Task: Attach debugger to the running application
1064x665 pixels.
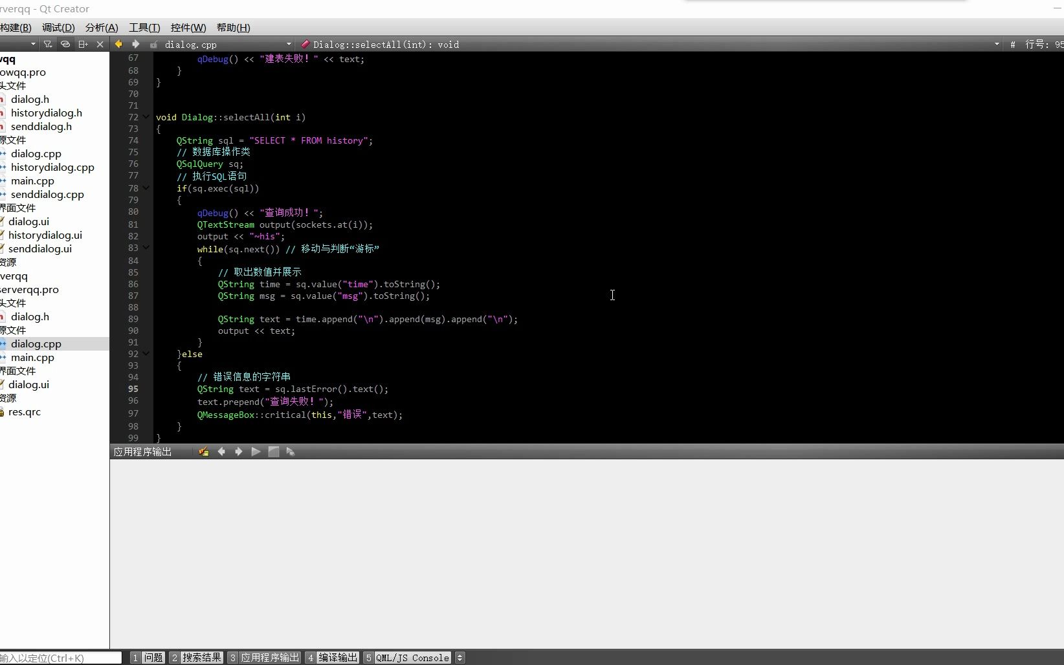Action: 290,452
